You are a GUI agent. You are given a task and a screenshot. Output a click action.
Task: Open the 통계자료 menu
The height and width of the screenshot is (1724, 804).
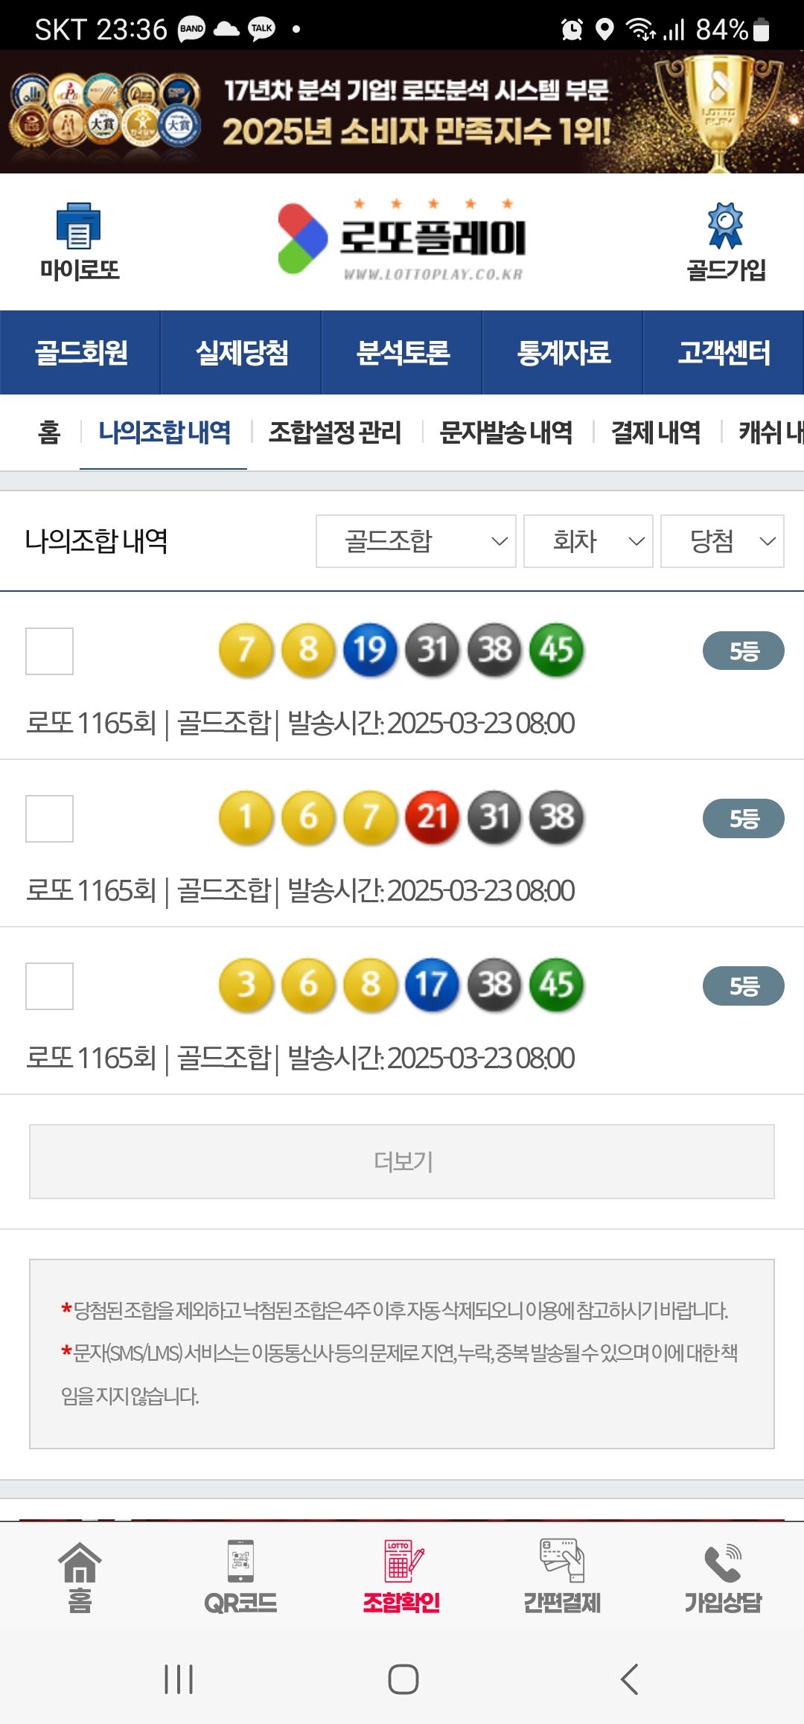(x=563, y=353)
